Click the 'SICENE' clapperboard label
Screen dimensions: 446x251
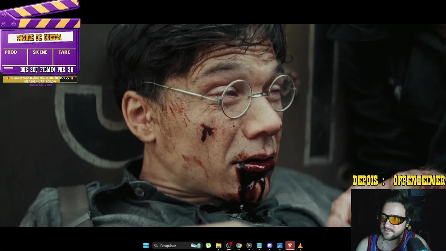40,52
